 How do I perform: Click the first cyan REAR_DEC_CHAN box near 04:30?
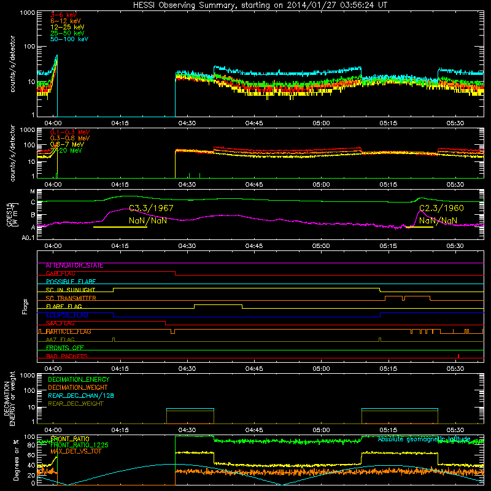(190, 416)
